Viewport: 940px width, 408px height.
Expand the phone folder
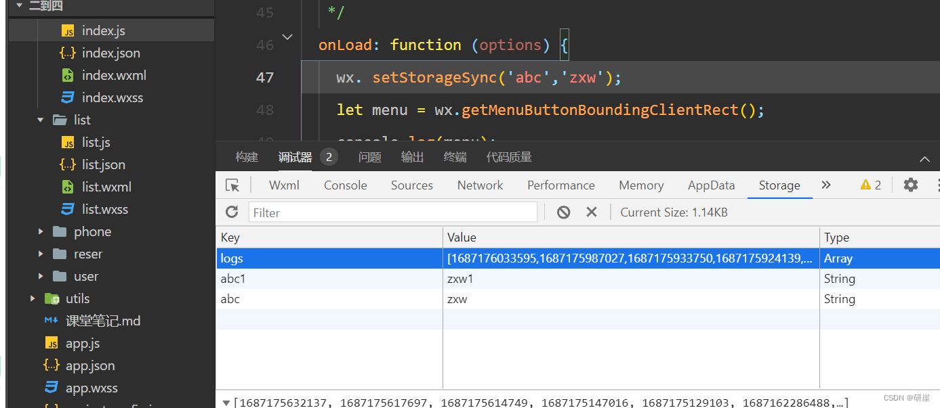coord(41,231)
